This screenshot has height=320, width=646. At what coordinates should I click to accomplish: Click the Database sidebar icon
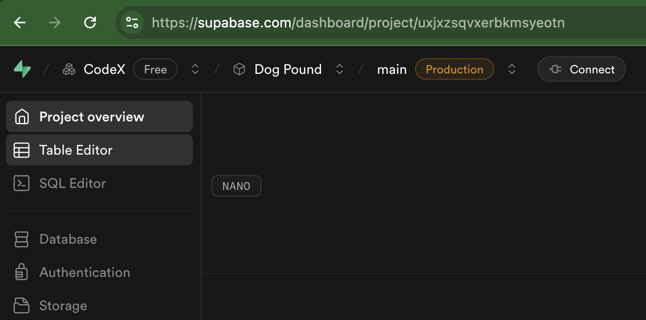click(x=22, y=239)
